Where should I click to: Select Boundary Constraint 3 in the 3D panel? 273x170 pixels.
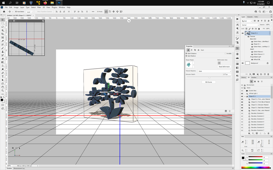pos(258,119)
